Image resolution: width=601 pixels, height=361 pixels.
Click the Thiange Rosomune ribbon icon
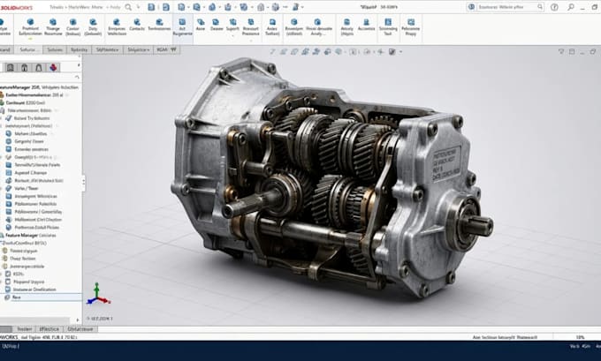53,22
